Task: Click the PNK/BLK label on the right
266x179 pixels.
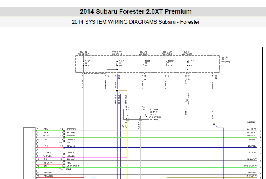Action: pos(252,139)
